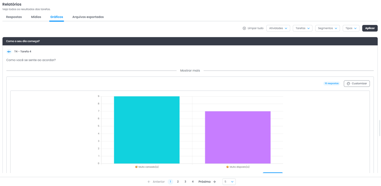This screenshot has width=381, height=186.
Task: Click the right arrow beside Próximo
Action: pos(214,182)
